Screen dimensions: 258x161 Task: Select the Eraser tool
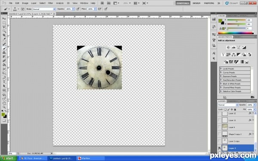(x=4, y=61)
